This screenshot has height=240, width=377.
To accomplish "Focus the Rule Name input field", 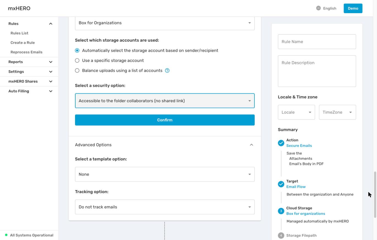I will pyautogui.click(x=317, y=42).
